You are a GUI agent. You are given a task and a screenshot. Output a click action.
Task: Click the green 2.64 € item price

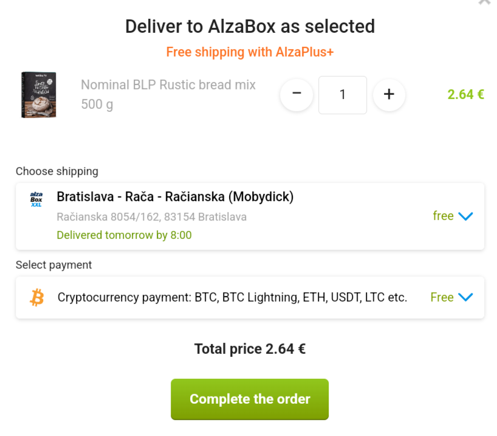(465, 95)
